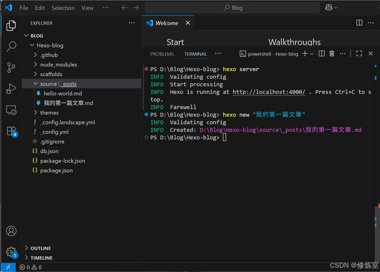Click the failed command decoration on hexo server

pyautogui.click(x=146, y=69)
